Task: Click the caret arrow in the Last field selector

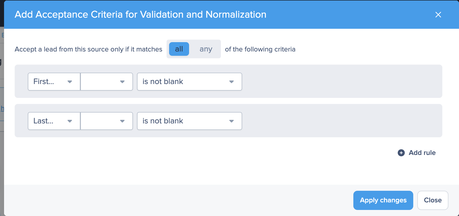Action: [70, 121]
